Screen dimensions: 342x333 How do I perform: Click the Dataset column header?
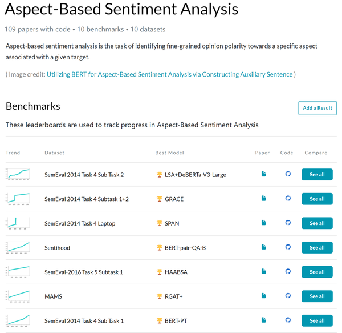coord(54,153)
